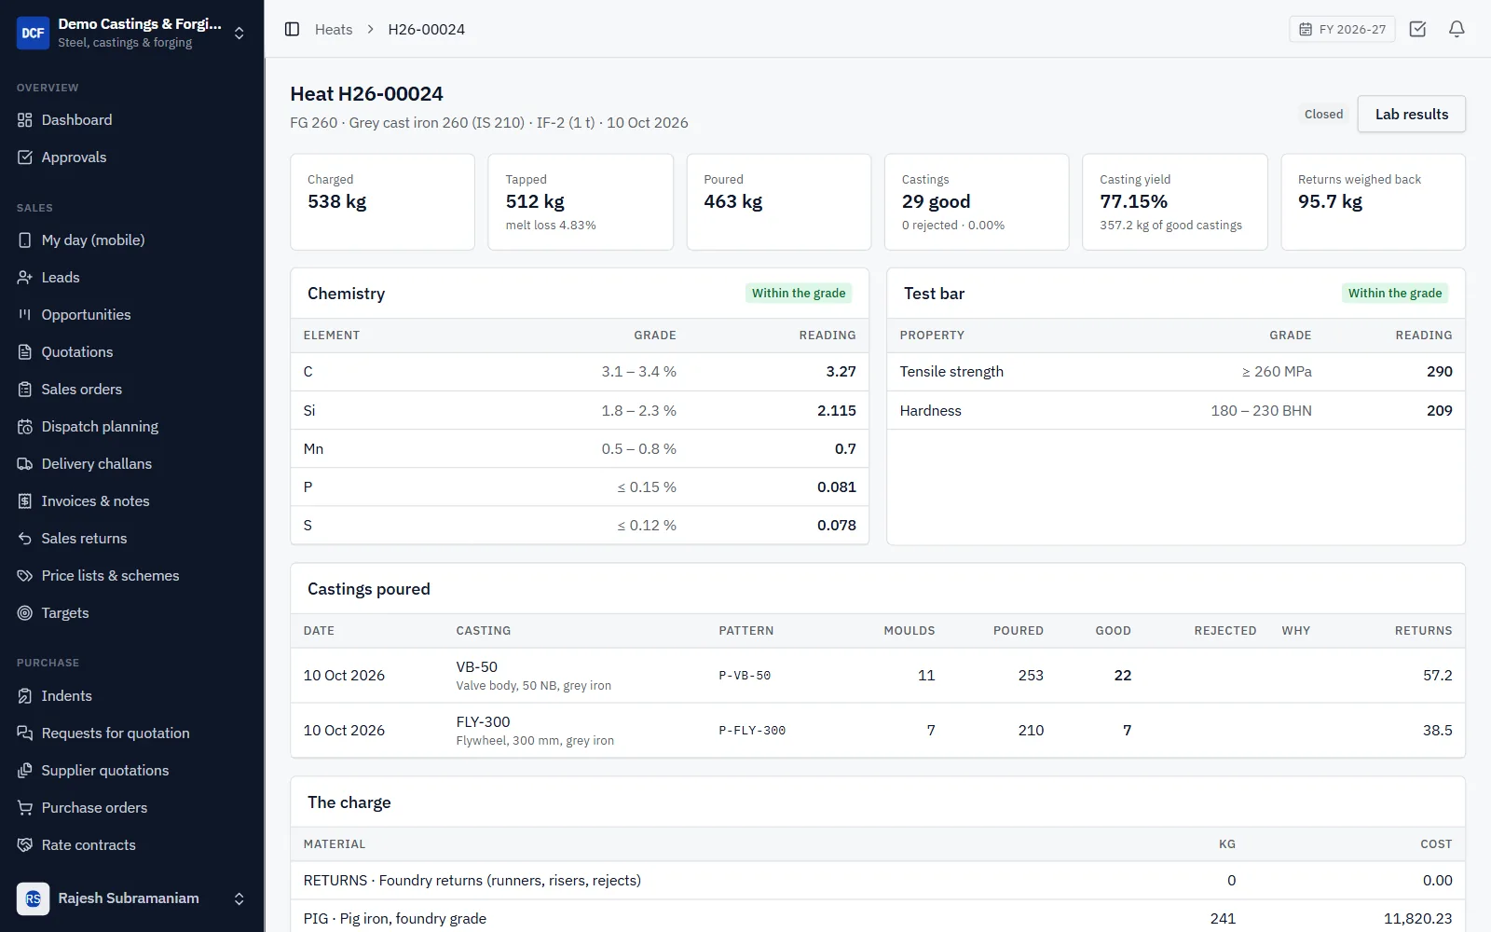Click the Indents icon in Purchase
The height and width of the screenshot is (932, 1491).
click(x=25, y=696)
